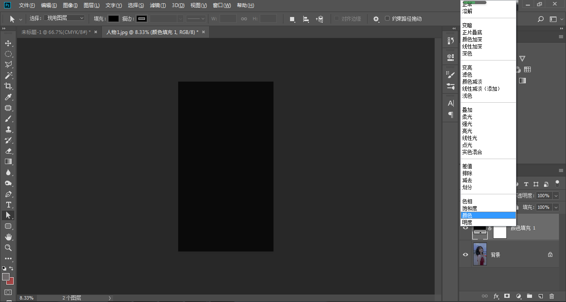Select the Hand tool

(8, 237)
